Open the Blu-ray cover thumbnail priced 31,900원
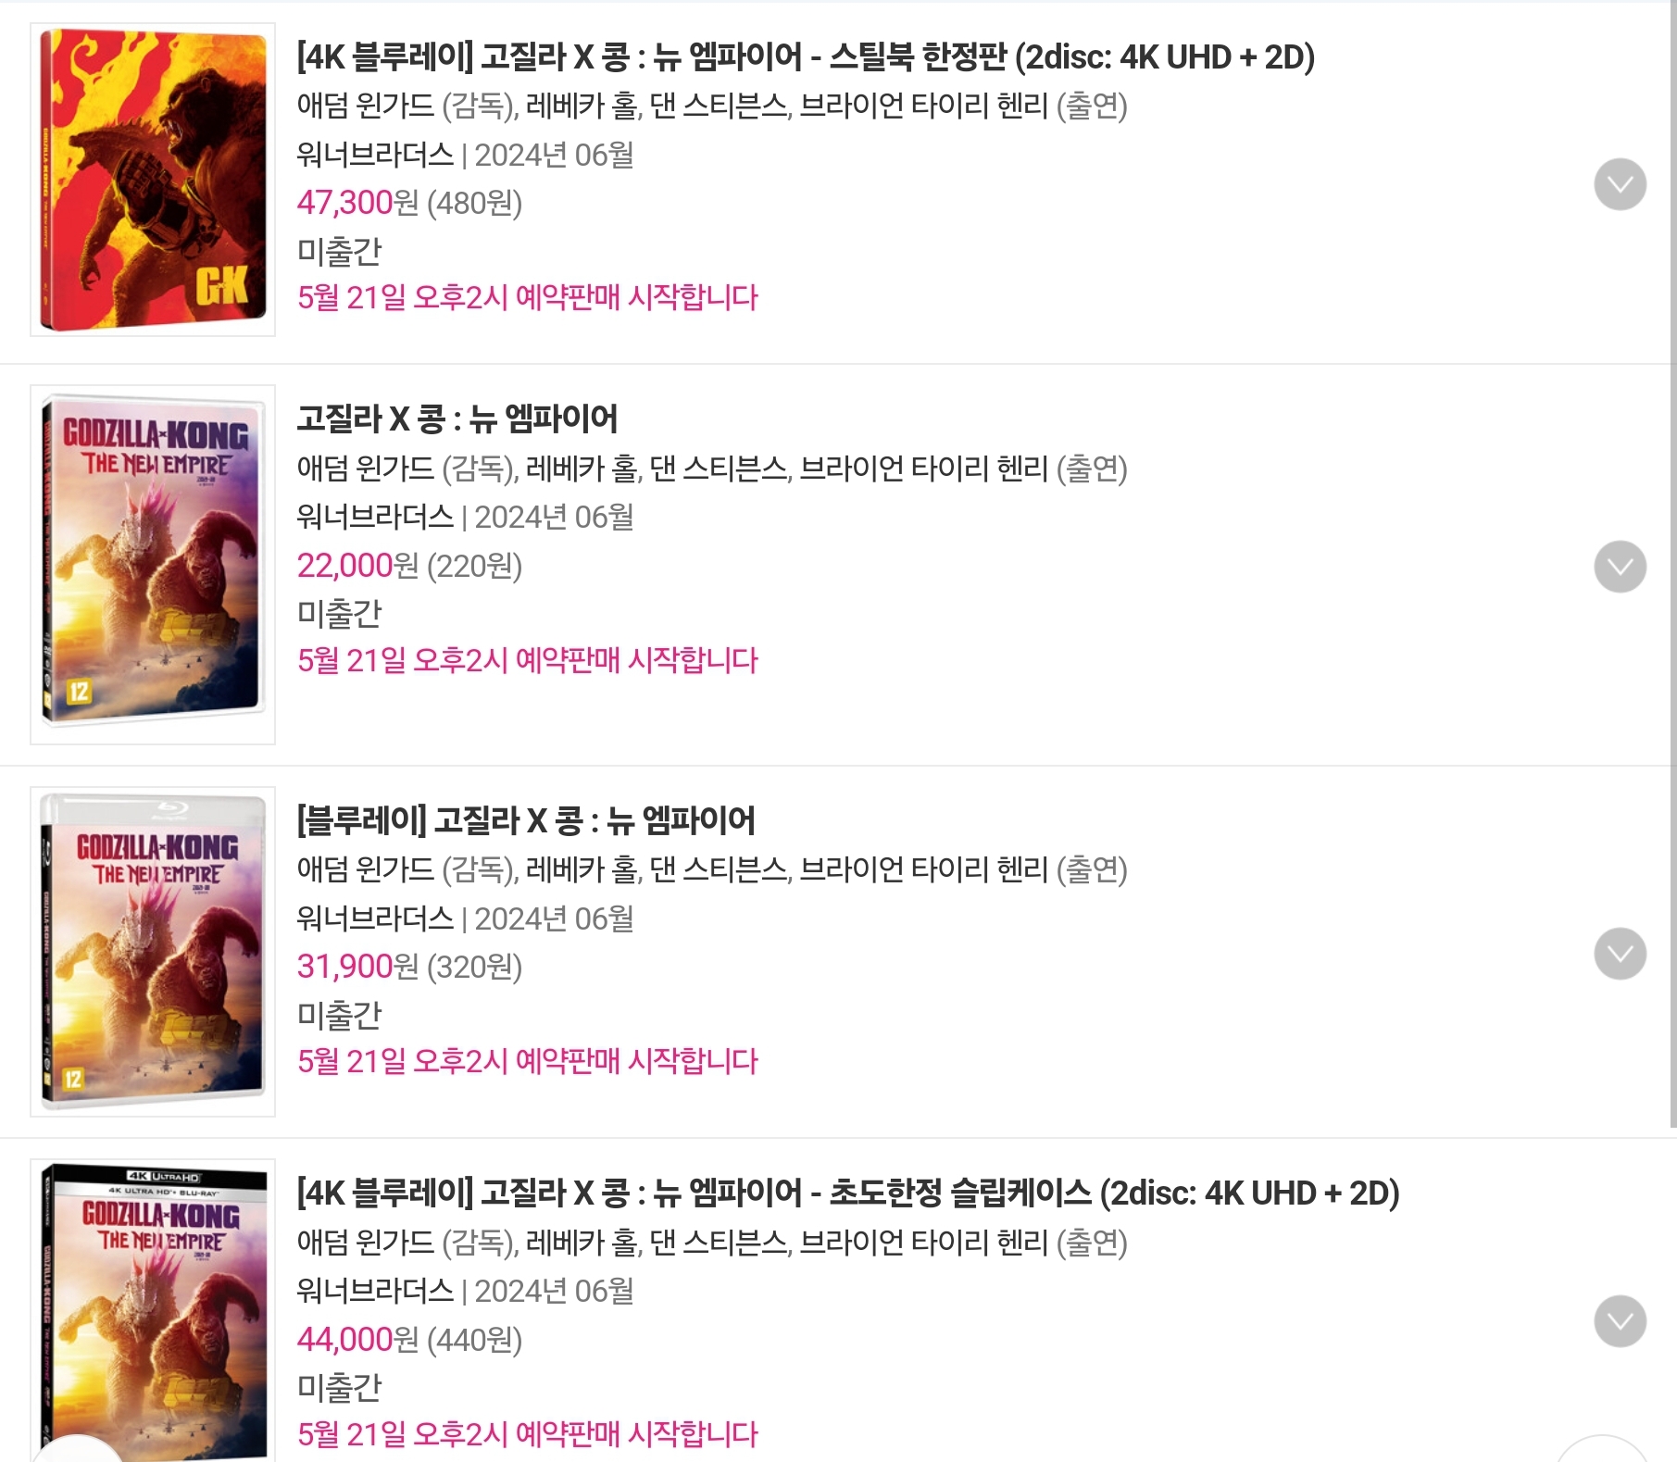The width and height of the screenshot is (1677, 1462). click(x=153, y=952)
